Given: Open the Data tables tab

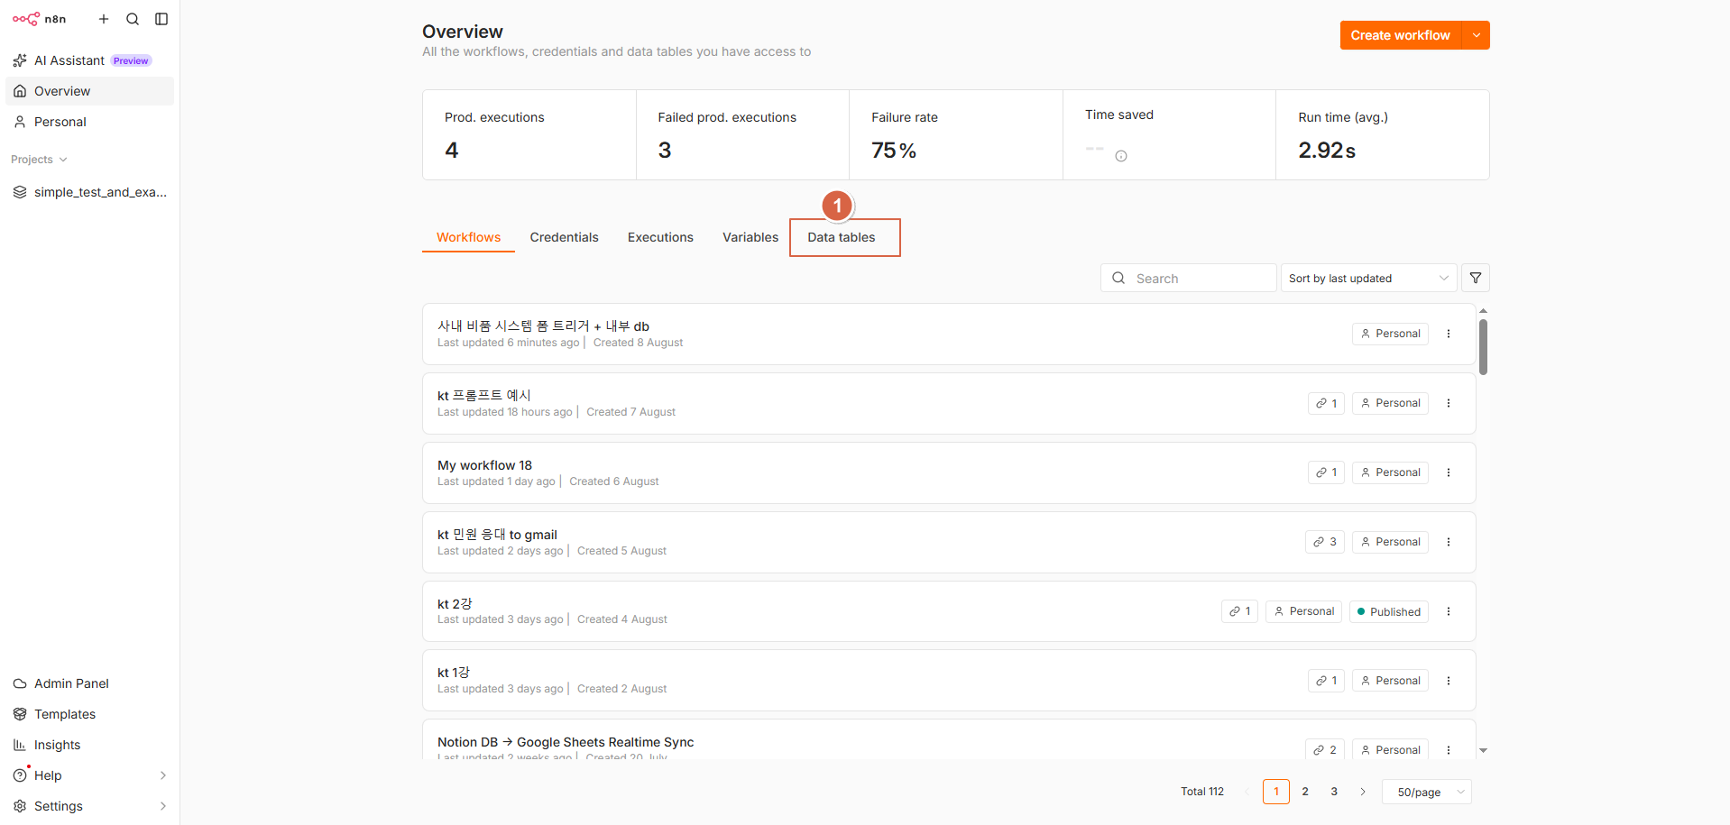Looking at the screenshot, I should pyautogui.click(x=842, y=237).
